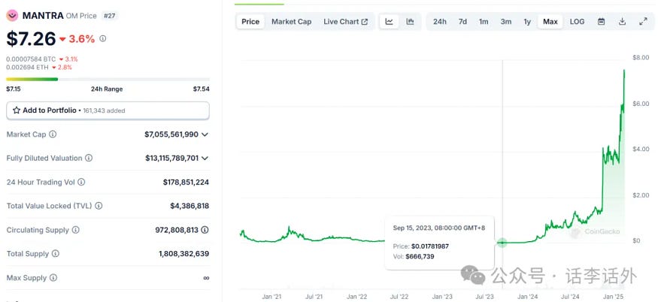Expand the Market Cap value chevron
The image size is (658, 302).
pos(205,134)
